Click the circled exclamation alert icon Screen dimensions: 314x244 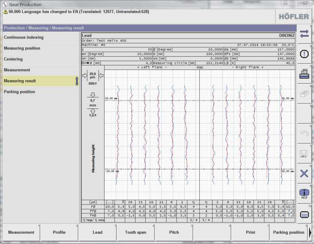coord(304,54)
